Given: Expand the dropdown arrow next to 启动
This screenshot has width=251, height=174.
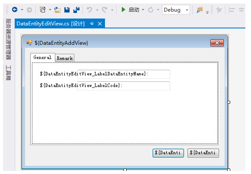Looking at the screenshot, I should pyautogui.click(x=143, y=10).
